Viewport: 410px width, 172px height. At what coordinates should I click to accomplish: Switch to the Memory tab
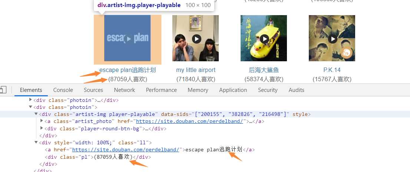coord(198,90)
